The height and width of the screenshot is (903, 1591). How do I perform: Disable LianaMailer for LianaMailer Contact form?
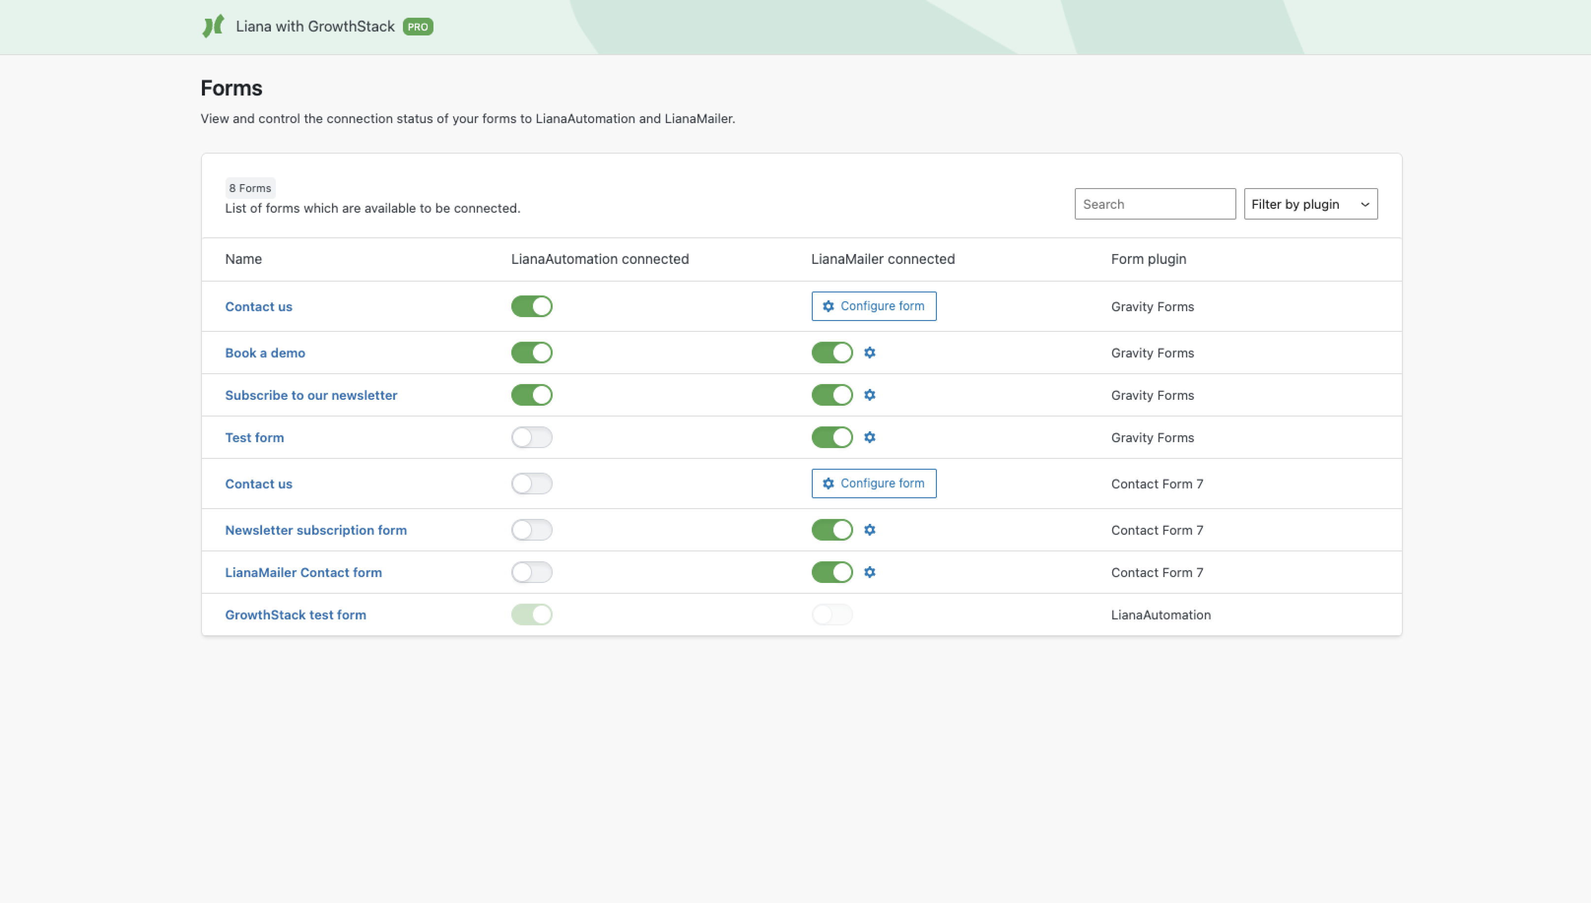[x=832, y=572]
